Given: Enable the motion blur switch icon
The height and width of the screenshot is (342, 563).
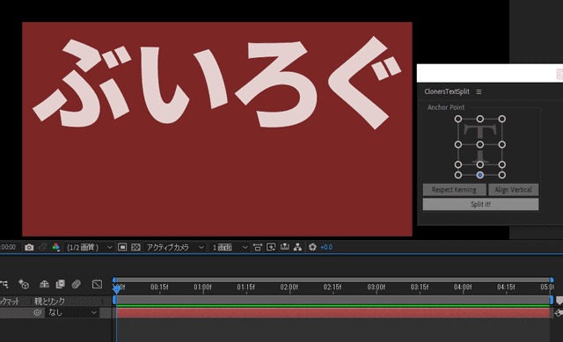Looking at the screenshot, I should [77, 284].
